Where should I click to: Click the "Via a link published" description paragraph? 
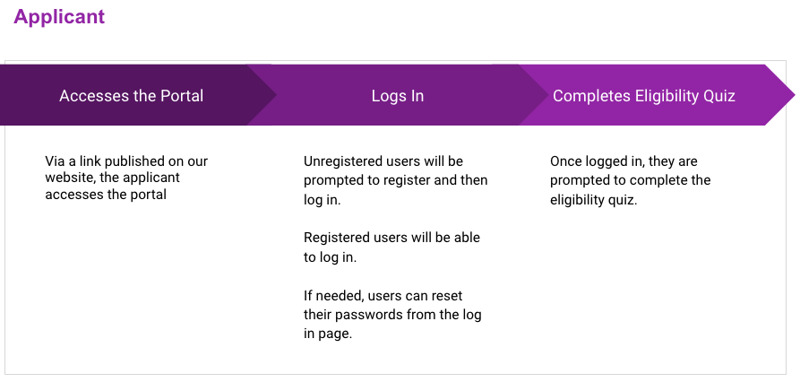[126, 178]
